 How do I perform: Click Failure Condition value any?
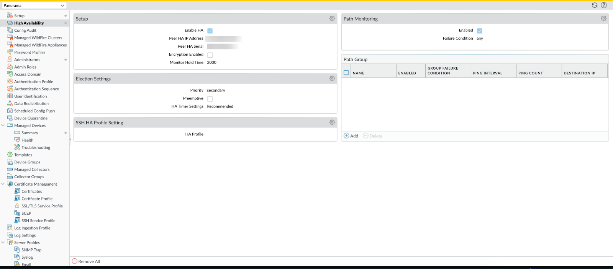480,39
